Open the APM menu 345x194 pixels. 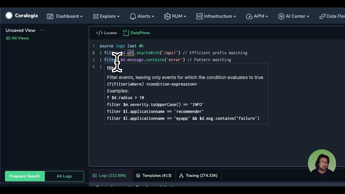[257, 16]
